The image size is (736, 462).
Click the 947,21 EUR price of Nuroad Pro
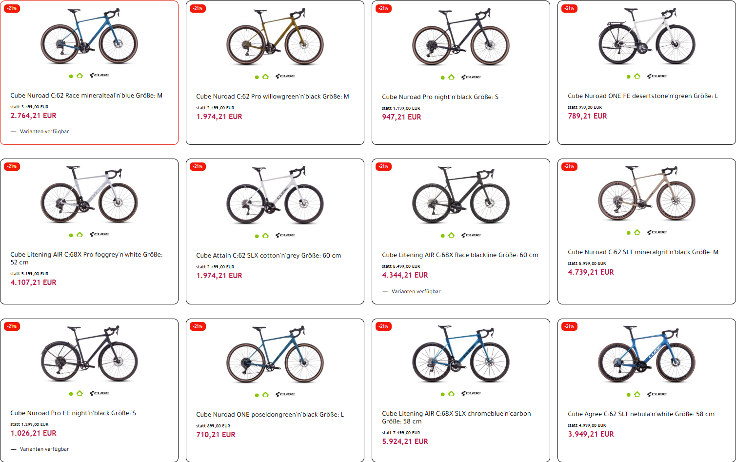[x=401, y=117]
